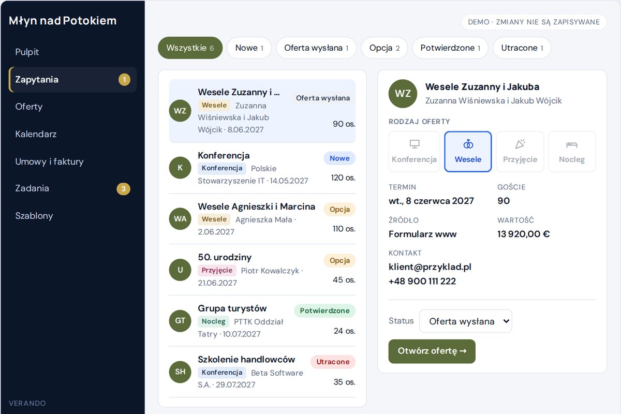Open Szablony in the sidebar
This screenshot has width=621, height=414.
tap(73, 216)
